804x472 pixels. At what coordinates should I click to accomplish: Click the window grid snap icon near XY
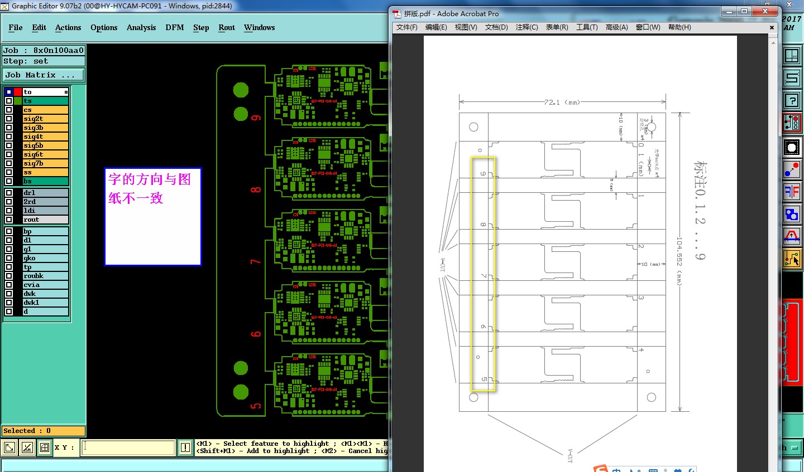pyautogui.click(x=45, y=447)
